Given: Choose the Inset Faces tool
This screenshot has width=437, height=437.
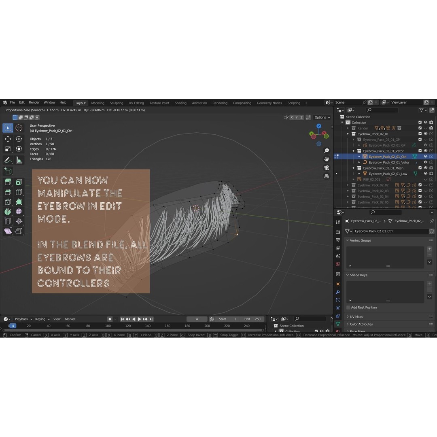Looking at the screenshot, I should point(19,182).
